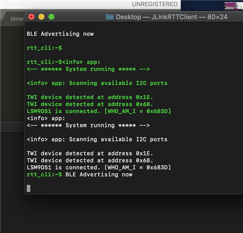Minimize the terminal with the yellow button

pos(41,17)
